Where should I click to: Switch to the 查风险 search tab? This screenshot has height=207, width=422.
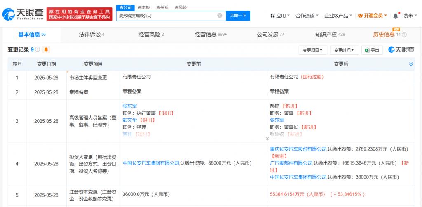pos(181,7)
